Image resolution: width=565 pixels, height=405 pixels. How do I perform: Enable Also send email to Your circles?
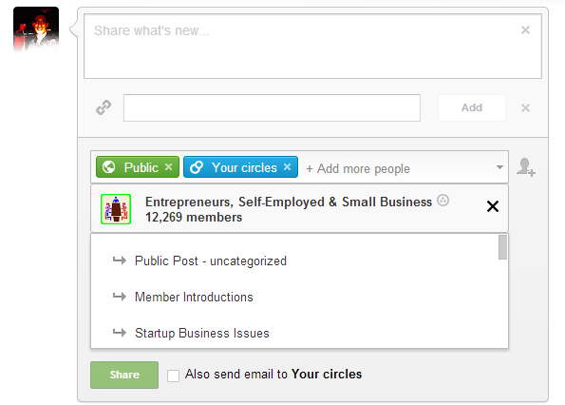click(x=173, y=376)
